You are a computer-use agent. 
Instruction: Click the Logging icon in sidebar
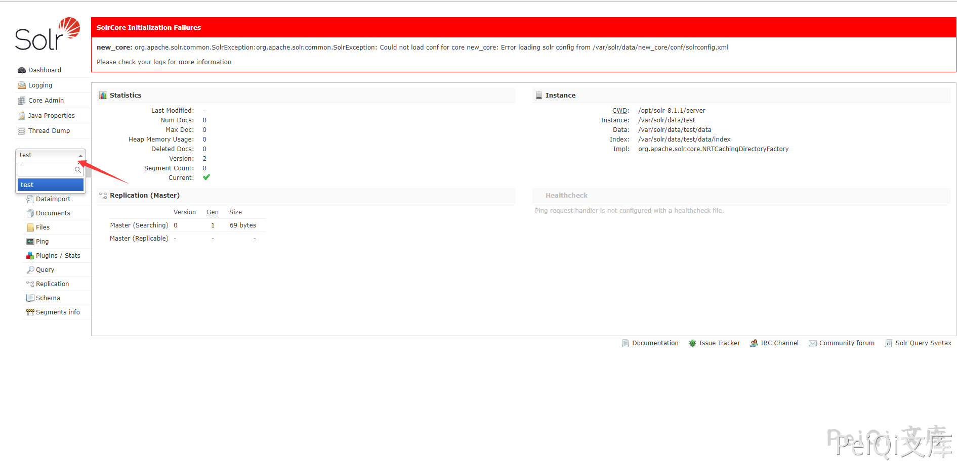point(22,85)
